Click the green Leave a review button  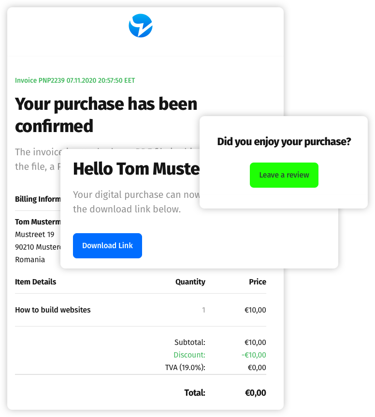[x=284, y=175]
